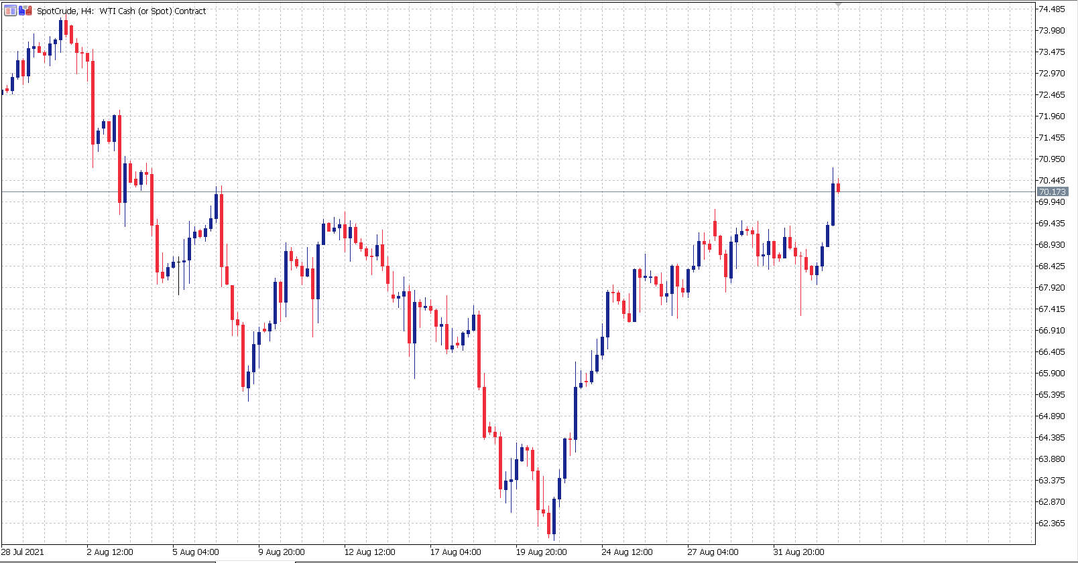
Task: Click the 62.365 price scale label
Action: [1051, 524]
